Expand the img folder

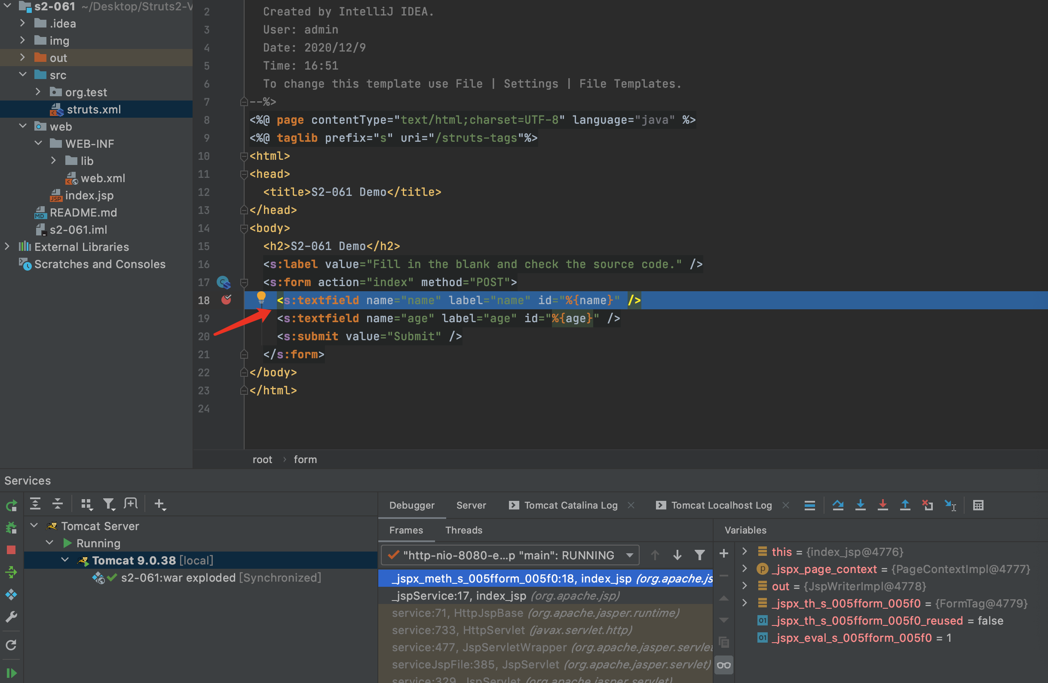click(x=22, y=40)
